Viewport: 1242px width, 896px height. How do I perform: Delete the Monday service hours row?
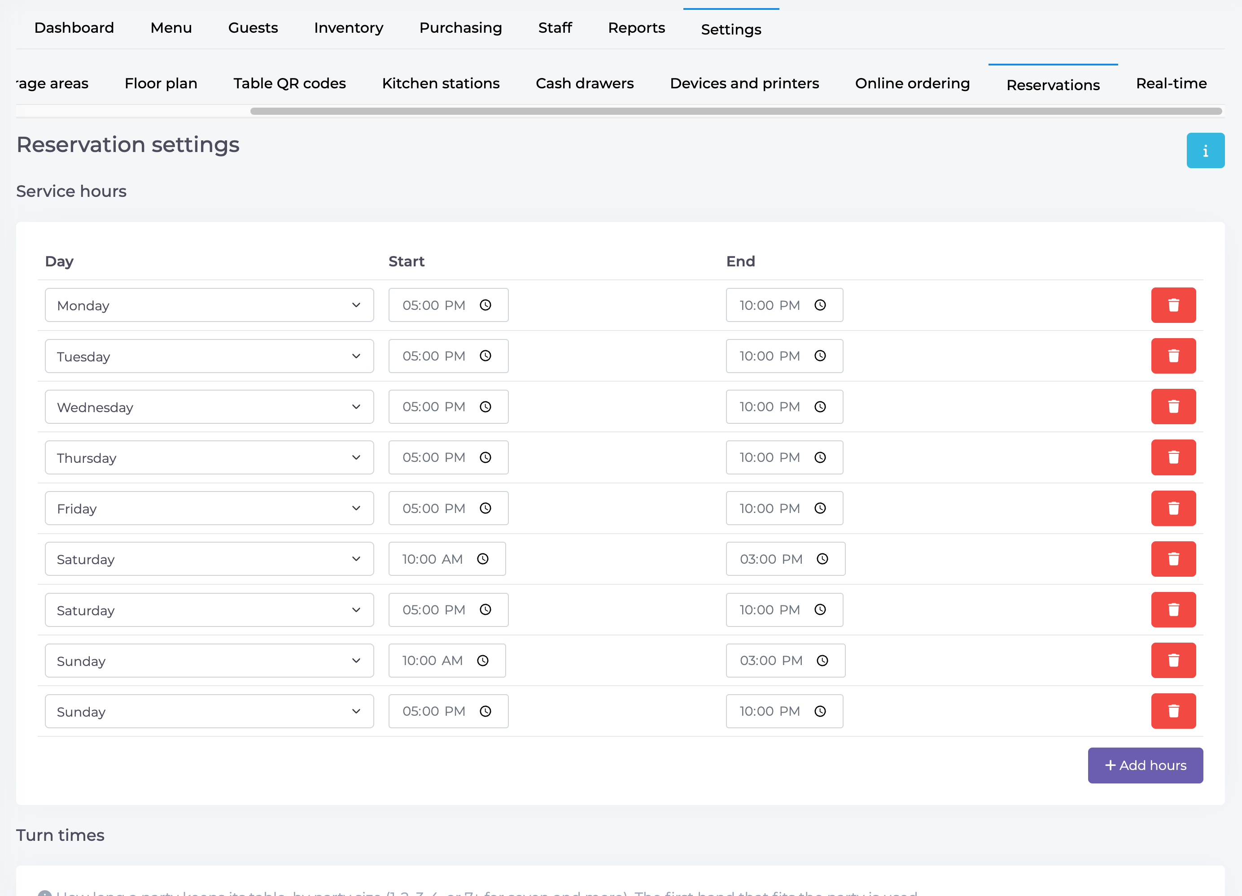pos(1173,305)
